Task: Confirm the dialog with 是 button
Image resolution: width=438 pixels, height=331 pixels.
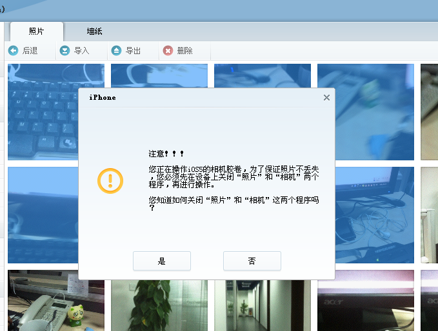Action: tap(162, 261)
